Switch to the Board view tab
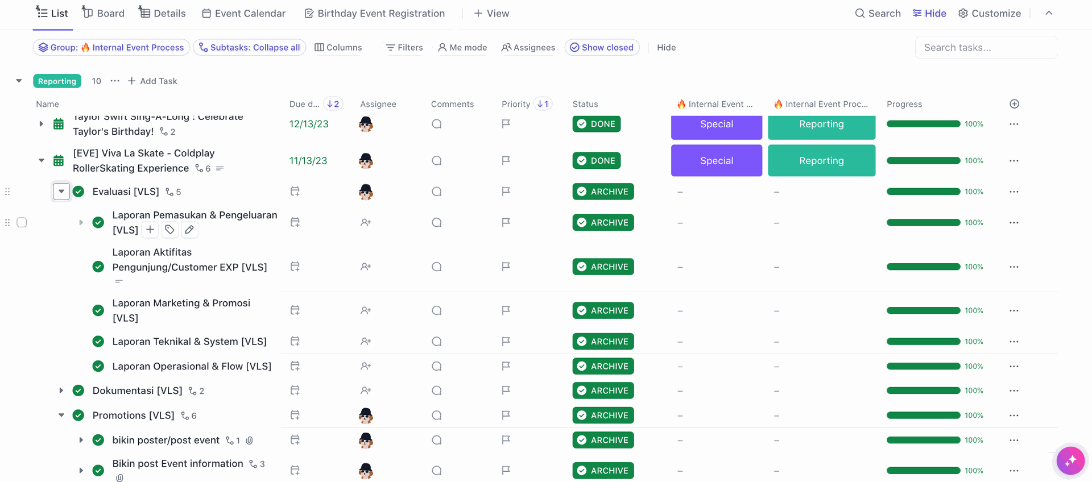The height and width of the screenshot is (482, 1092). (x=103, y=13)
